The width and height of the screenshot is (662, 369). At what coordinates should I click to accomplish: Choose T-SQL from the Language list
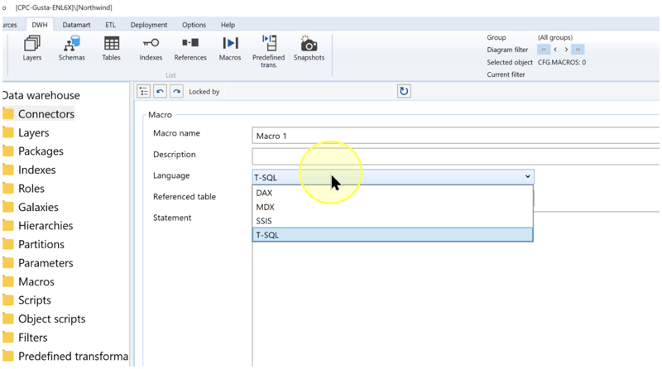(392, 235)
